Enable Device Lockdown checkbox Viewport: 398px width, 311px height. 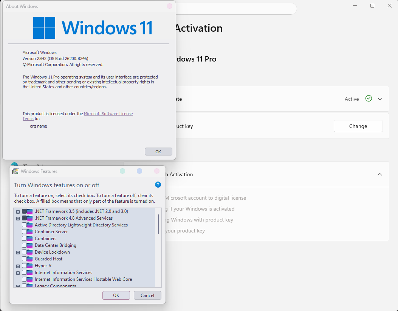tap(24, 252)
